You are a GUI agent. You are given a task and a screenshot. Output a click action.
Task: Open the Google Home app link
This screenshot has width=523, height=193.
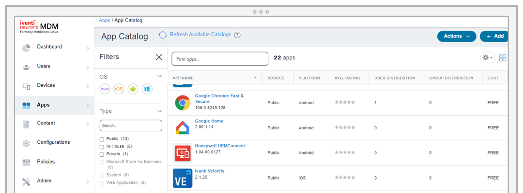tap(209, 121)
